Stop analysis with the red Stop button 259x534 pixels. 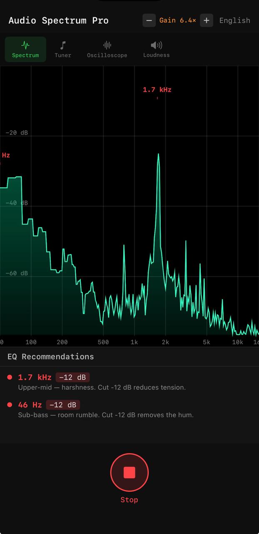coord(129,472)
